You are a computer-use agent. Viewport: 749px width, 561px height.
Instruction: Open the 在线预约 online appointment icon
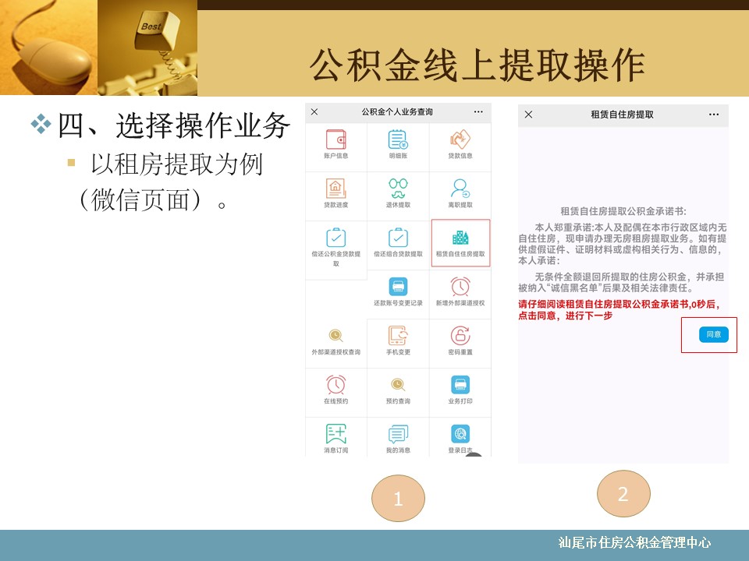click(335, 386)
